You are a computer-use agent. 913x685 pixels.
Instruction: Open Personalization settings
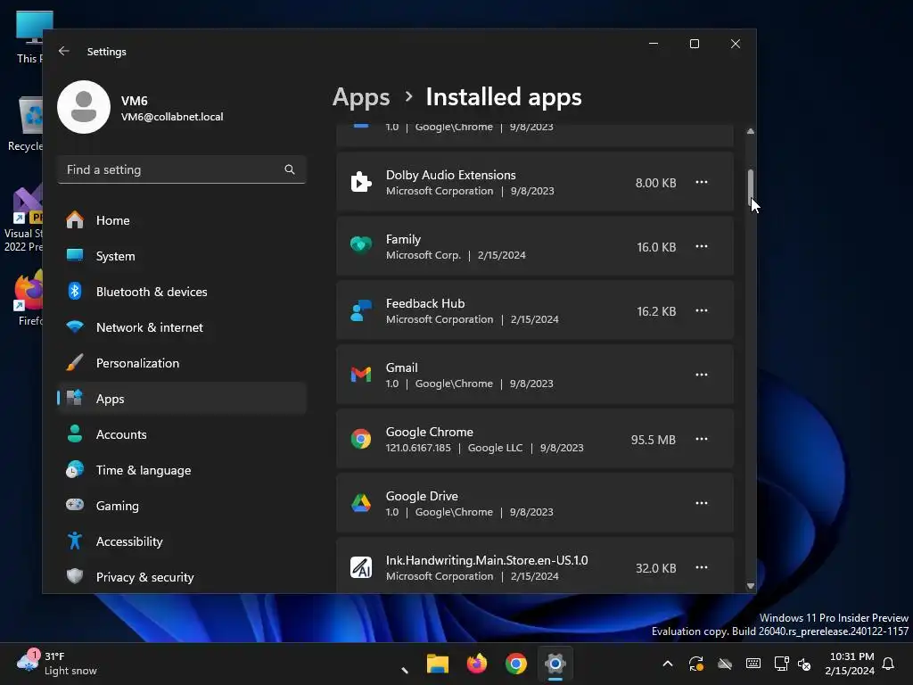[x=182, y=363]
